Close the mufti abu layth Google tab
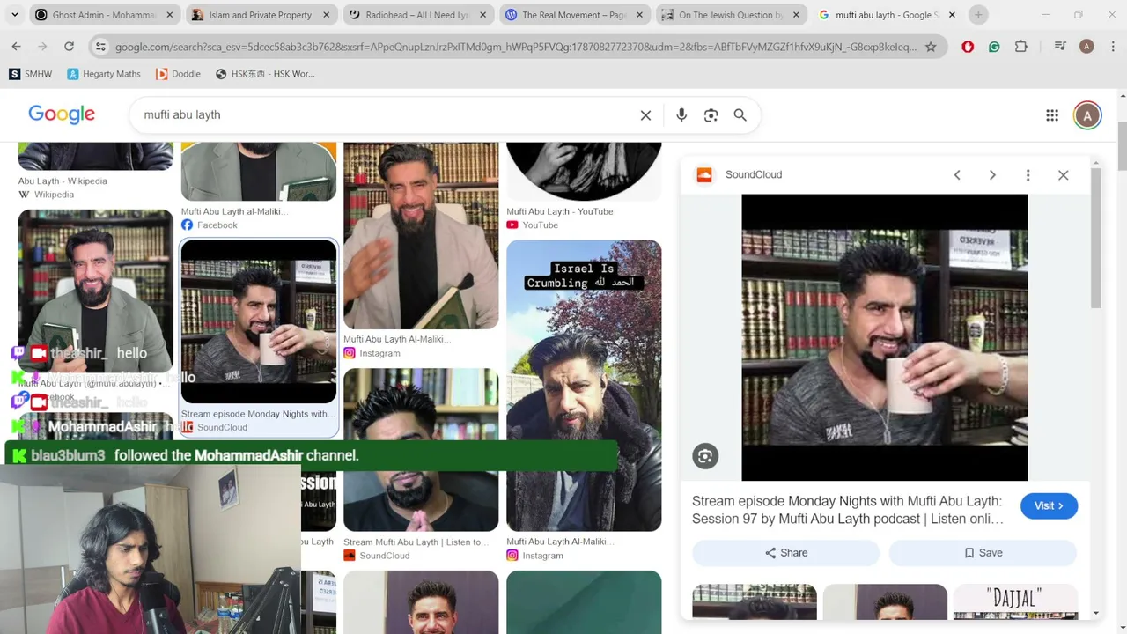Screen dimensions: 1127x634 pos(952,15)
